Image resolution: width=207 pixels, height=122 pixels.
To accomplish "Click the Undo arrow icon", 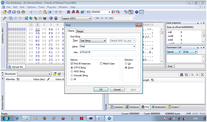I will (56, 12).
